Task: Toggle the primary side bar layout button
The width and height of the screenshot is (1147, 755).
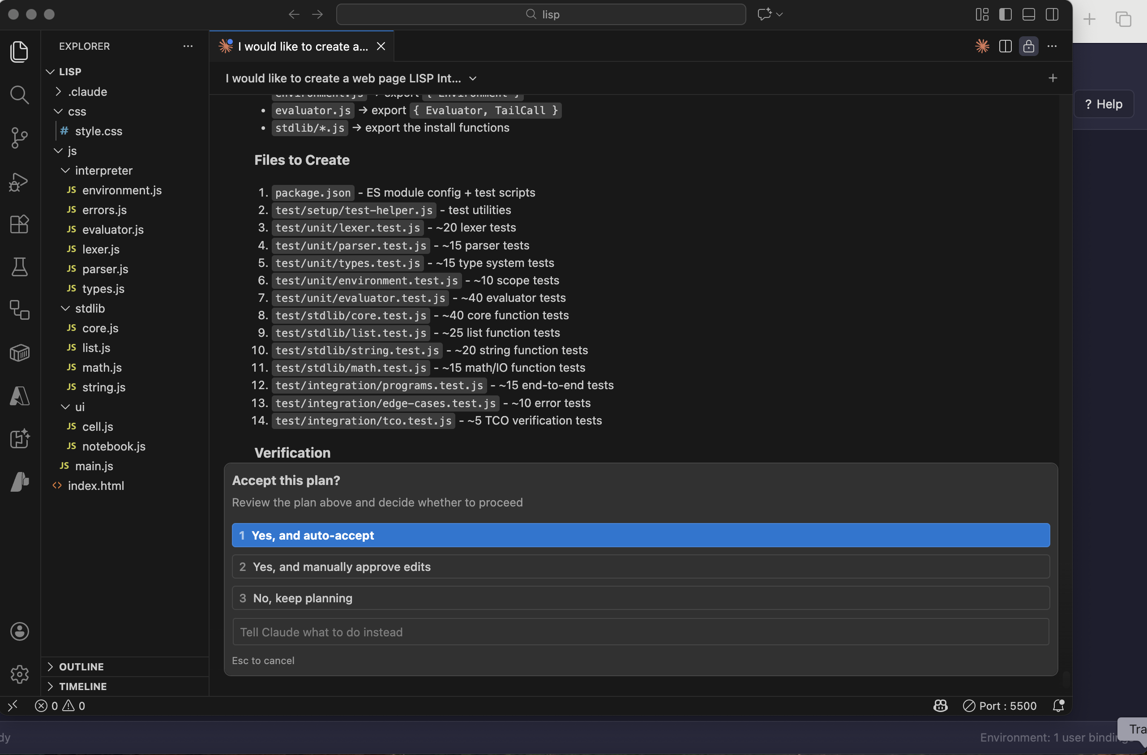Action: click(x=1006, y=14)
